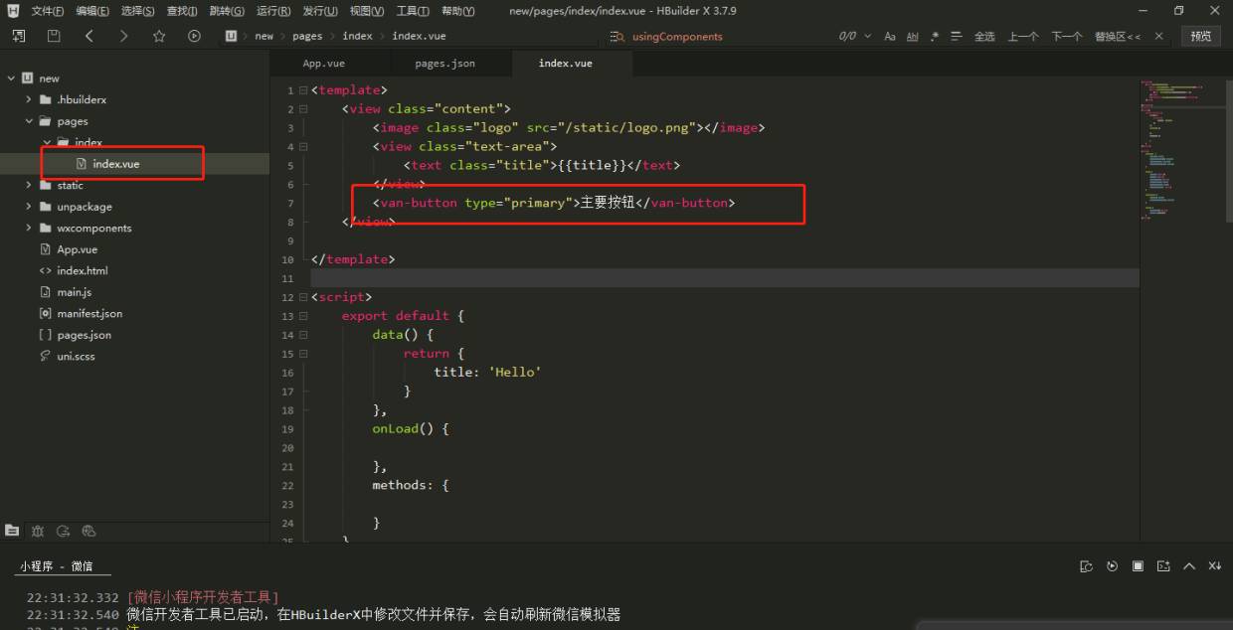Click the Save file icon in the toolbar
The image size is (1233, 630).
pos(53,36)
